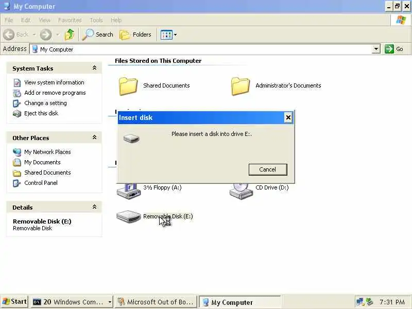The image size is (412, 309).
Task: Click the Forward arrow icon
Action: coord(46,35)
